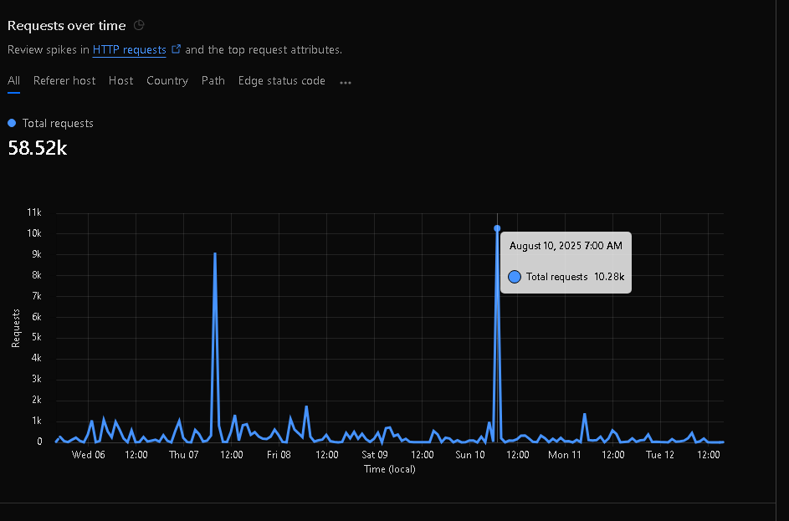
Task: Click the Fri 08 axis label
Action: [279, 455]
